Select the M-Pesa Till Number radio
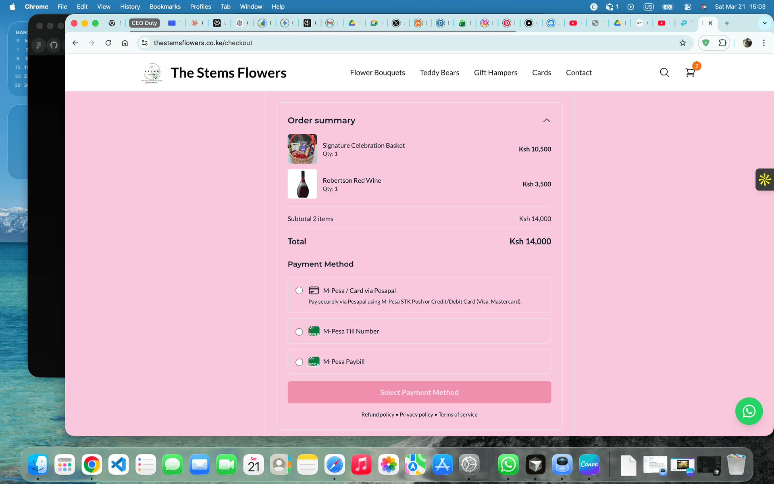 299,332
